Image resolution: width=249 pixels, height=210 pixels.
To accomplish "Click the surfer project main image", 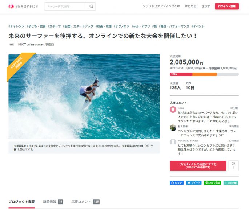I will [x=84, y=96].
